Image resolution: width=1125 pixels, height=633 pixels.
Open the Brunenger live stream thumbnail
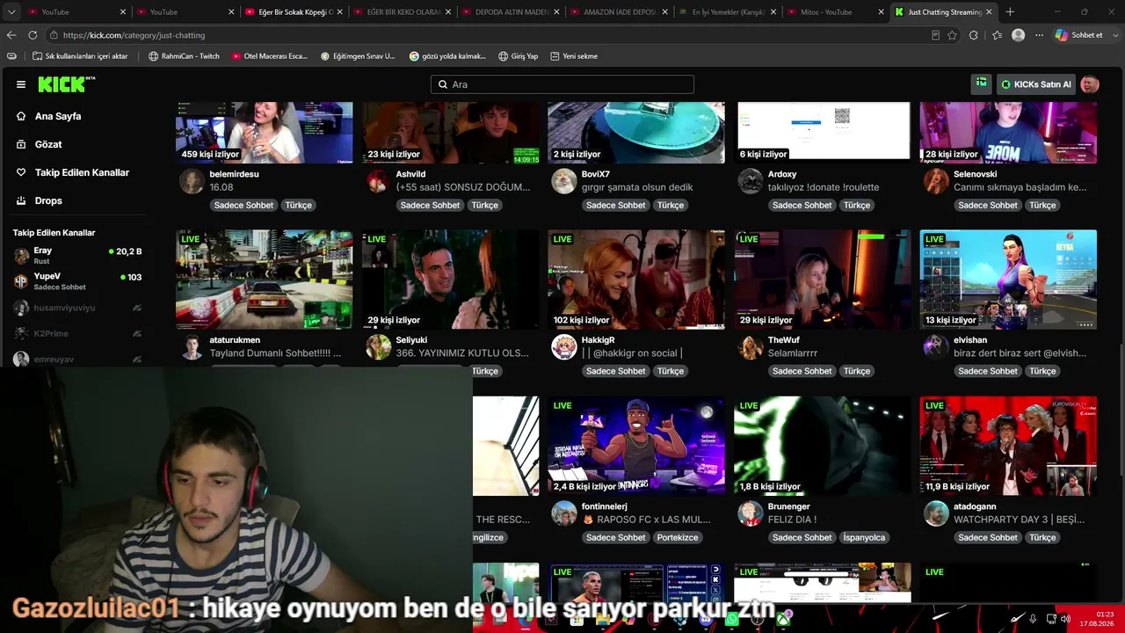(x=823, y=446)
